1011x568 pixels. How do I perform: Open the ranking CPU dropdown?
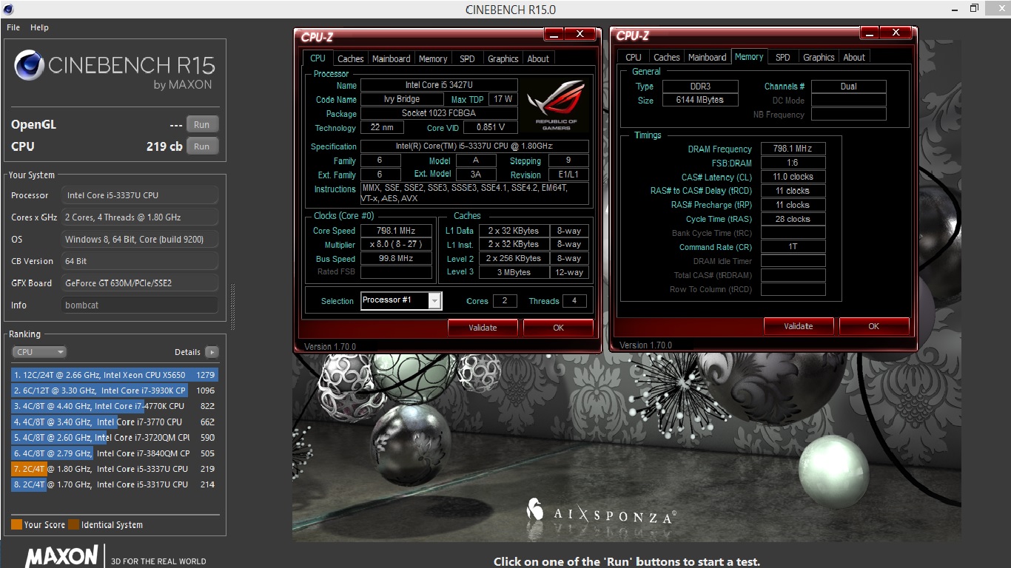[39, 352]
